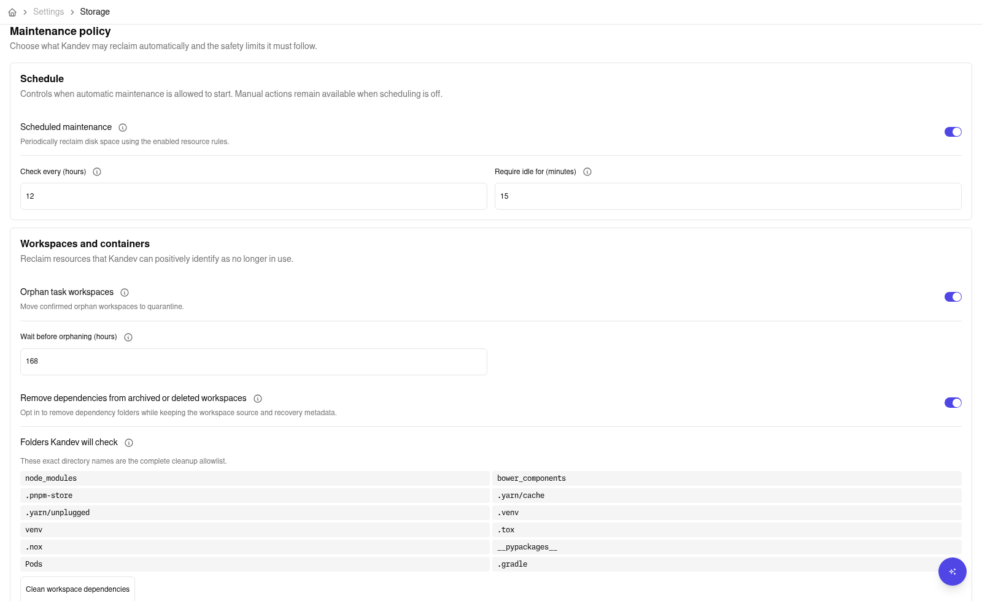Focus the Check every (hours) field
982x601 pixels.
pos(253,196)
